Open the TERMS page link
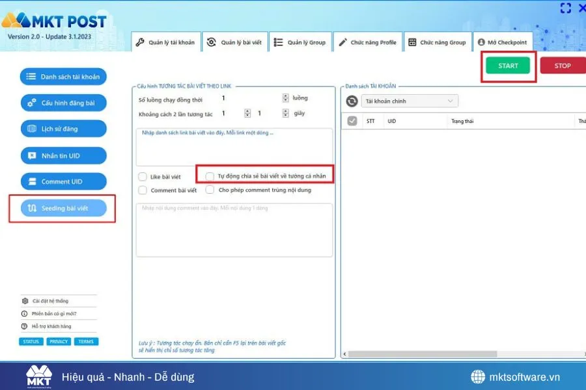The image size is (586, 390). coord(86,341)
